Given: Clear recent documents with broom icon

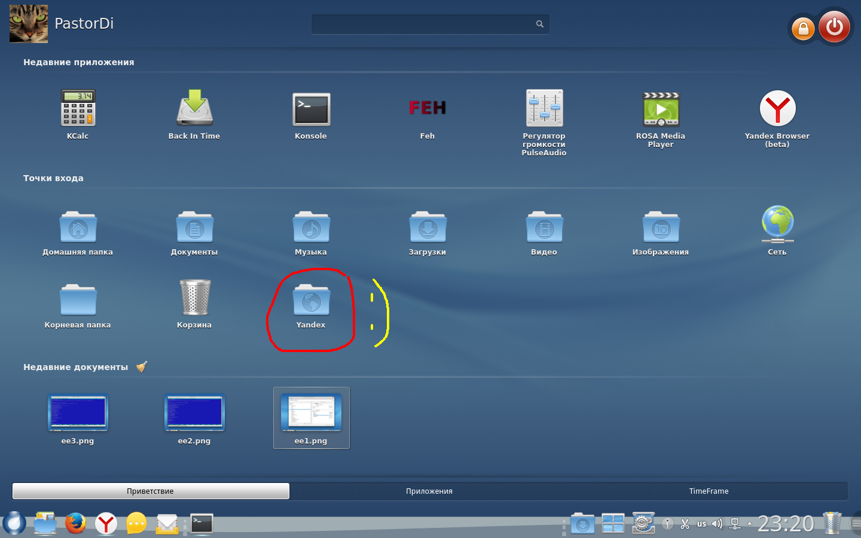Looking at the screenshot, I should tap(142, 366).
